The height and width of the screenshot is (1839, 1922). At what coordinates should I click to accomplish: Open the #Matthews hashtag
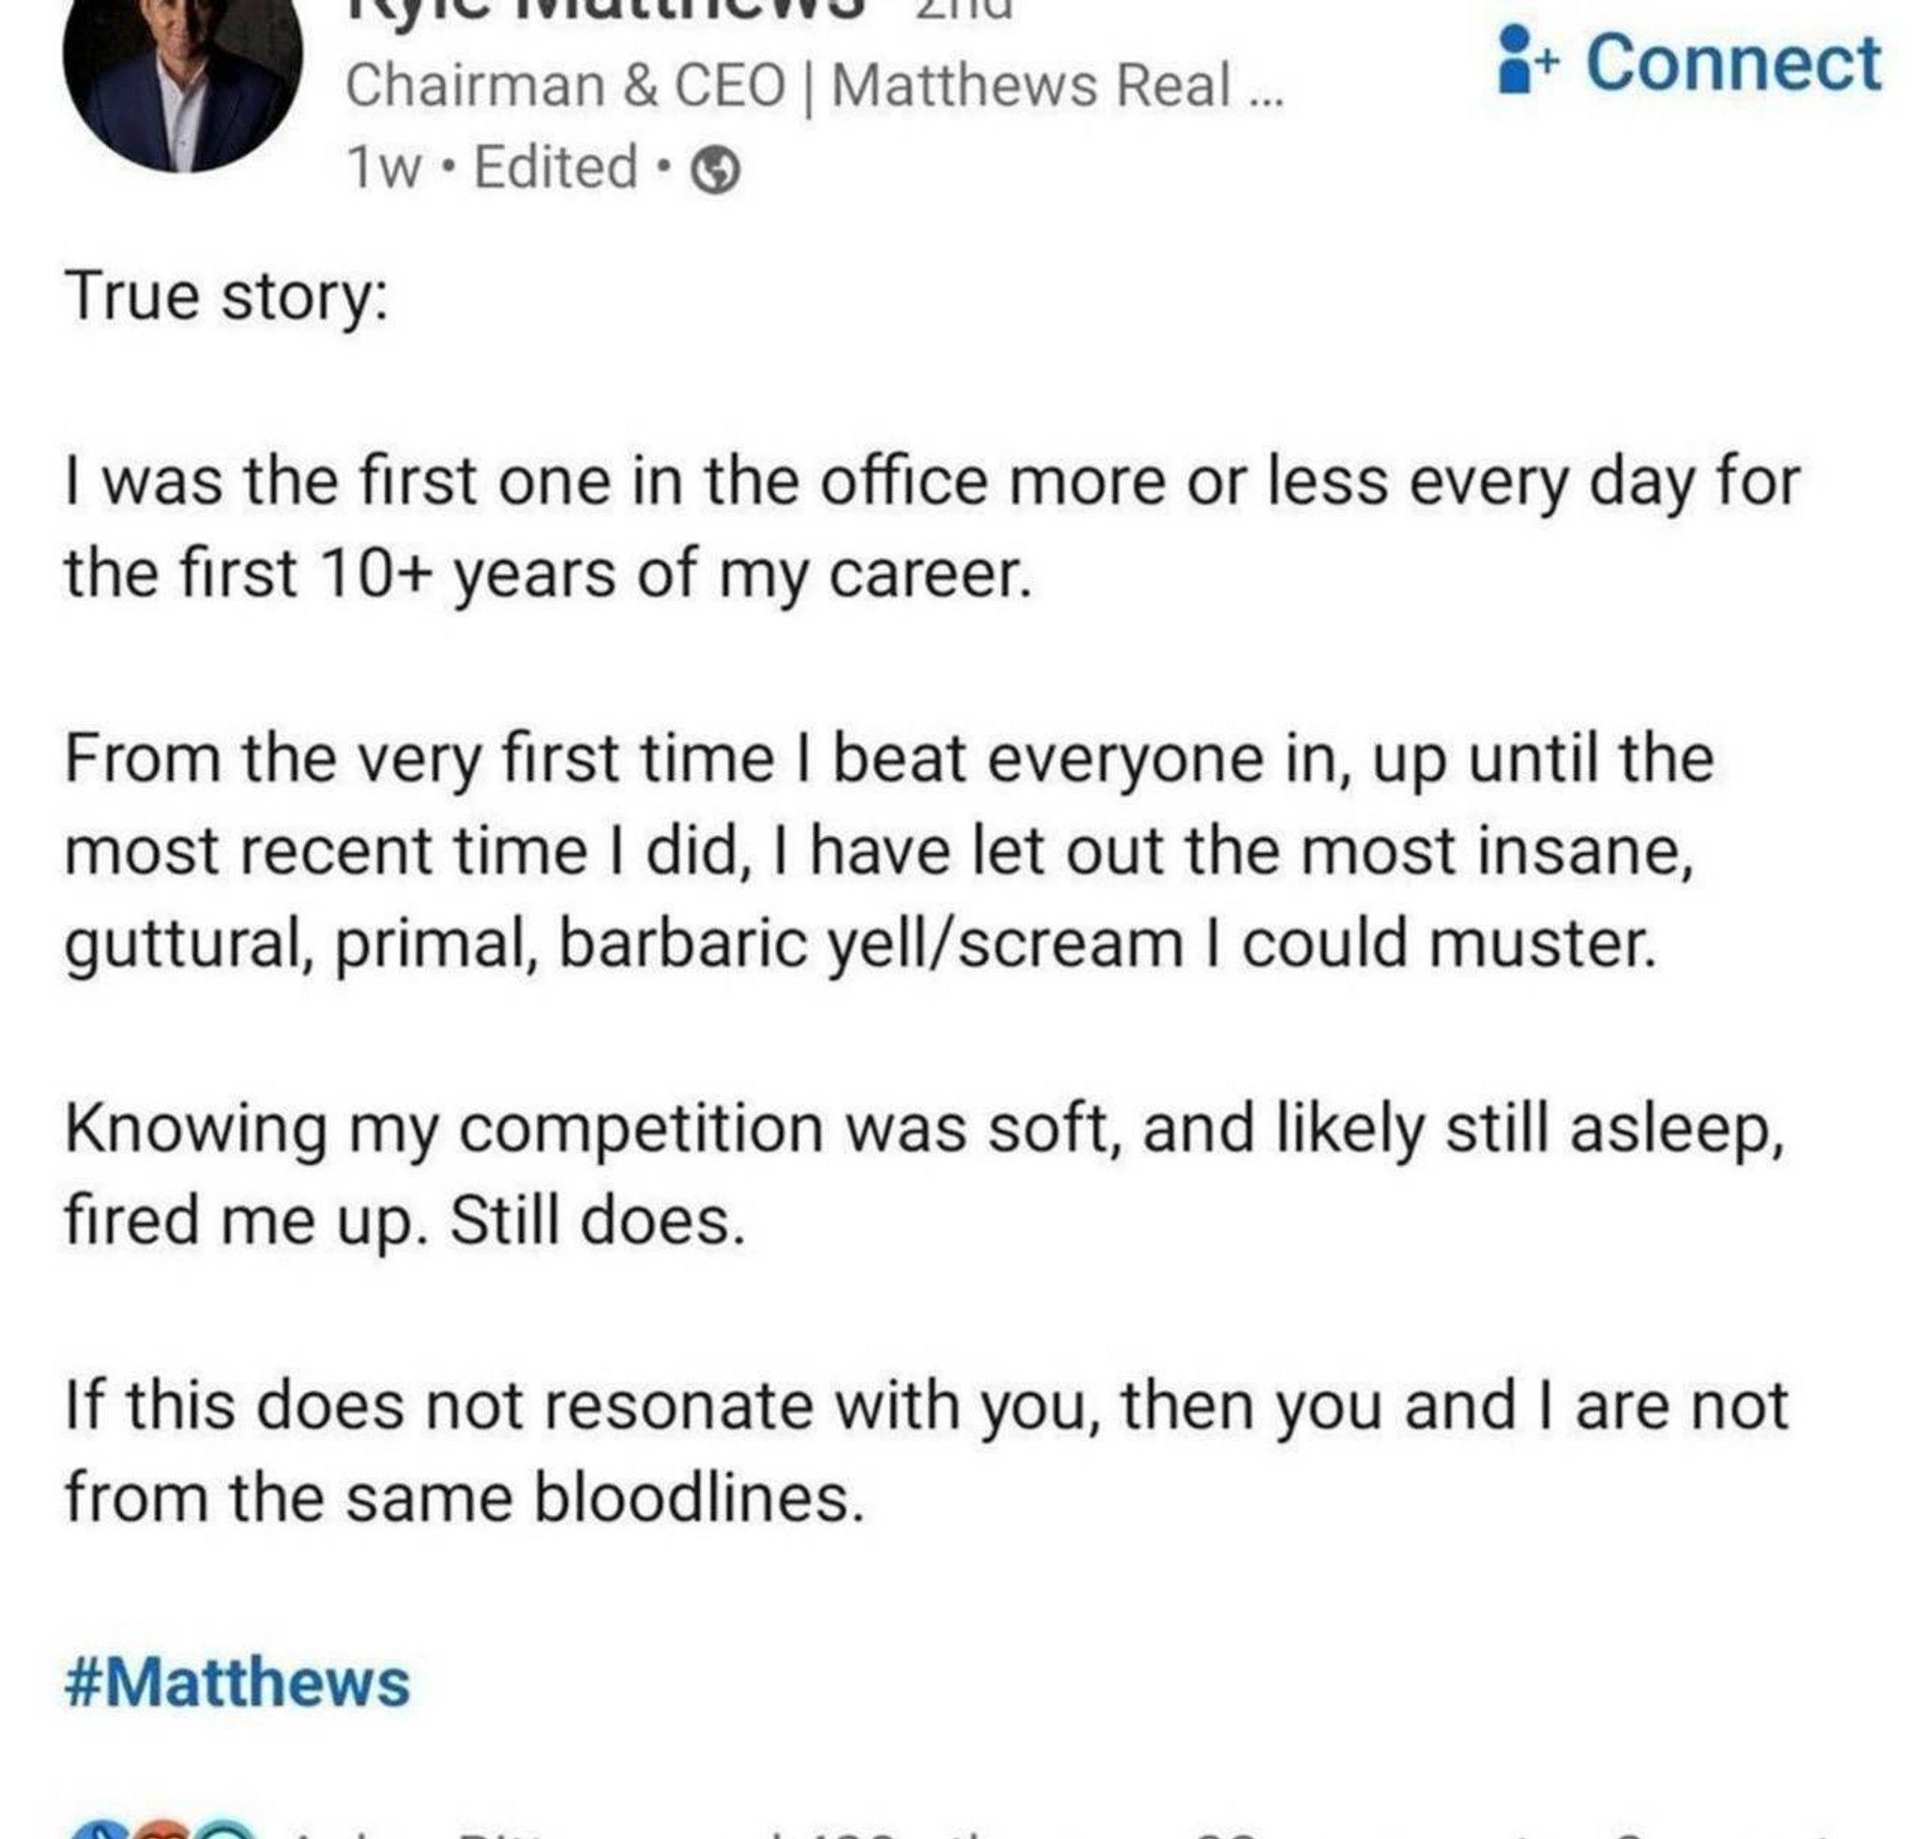(237, 1682)
